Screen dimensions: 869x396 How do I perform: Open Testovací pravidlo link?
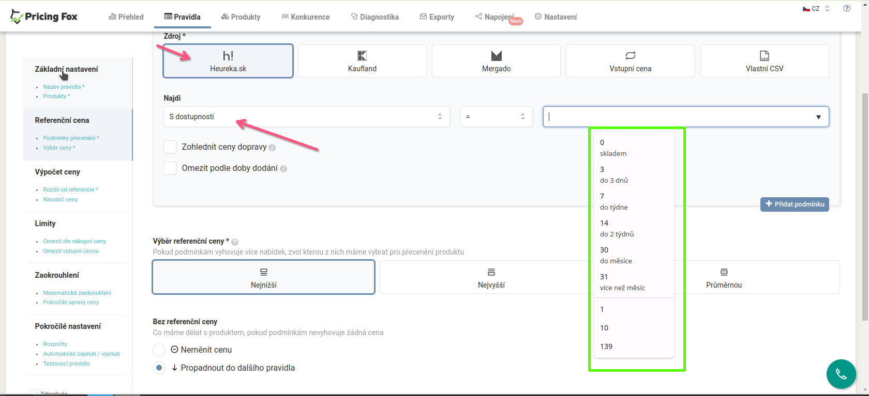pyautogui.click(x=66, y=363)
